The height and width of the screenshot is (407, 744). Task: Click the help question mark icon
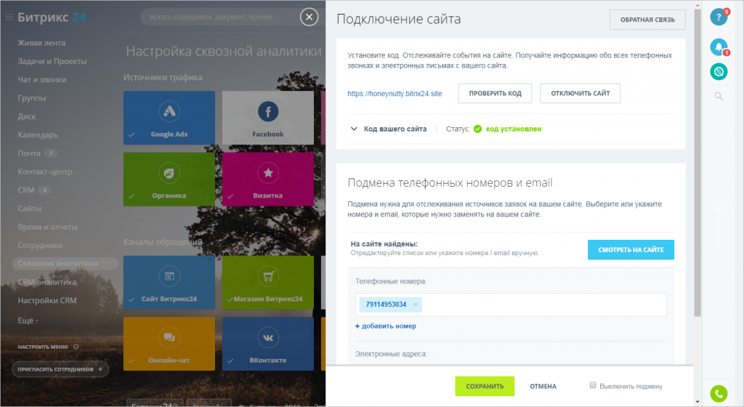coord(719,17)
